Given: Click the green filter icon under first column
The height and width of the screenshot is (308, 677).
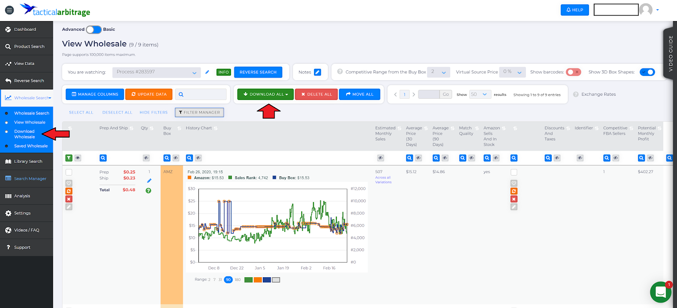Looking at the screenshot, I should click(69, 158).
